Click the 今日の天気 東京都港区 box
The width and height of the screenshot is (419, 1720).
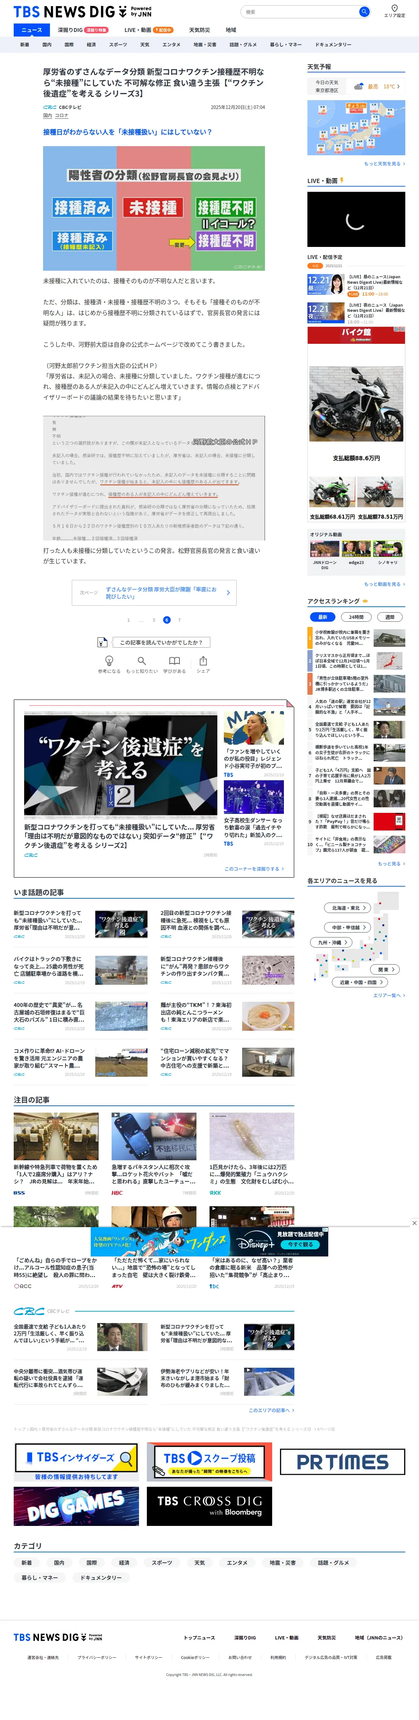[x=327, y=86]
